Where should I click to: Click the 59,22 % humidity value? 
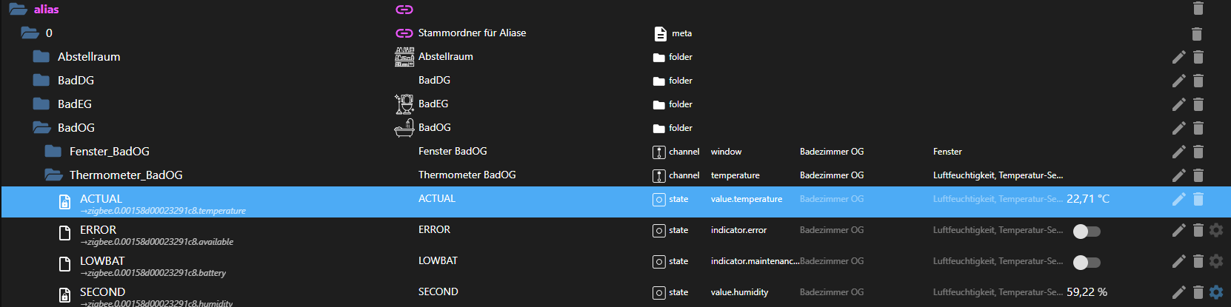pos(1087,292)
